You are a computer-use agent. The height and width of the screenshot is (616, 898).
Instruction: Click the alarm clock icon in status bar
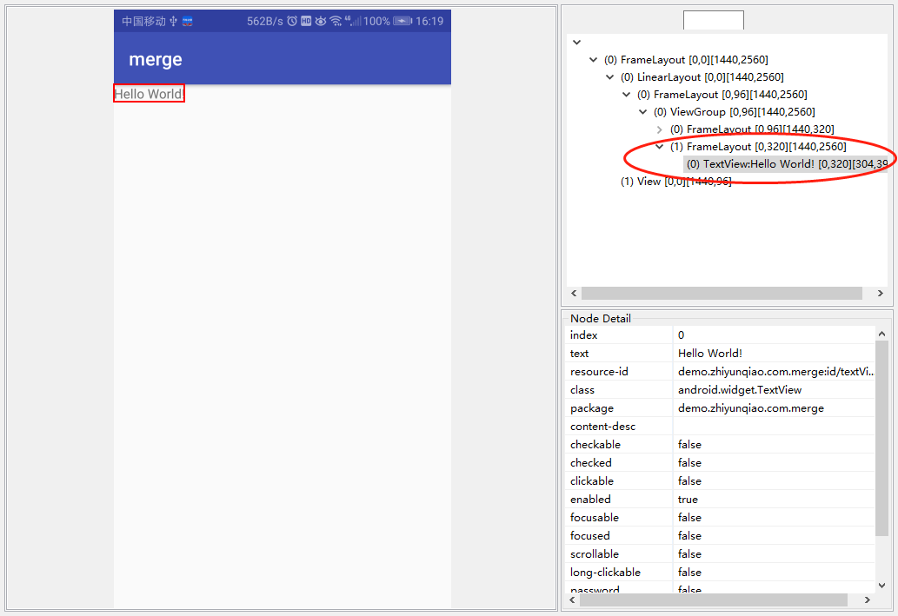tap(292, 21)
